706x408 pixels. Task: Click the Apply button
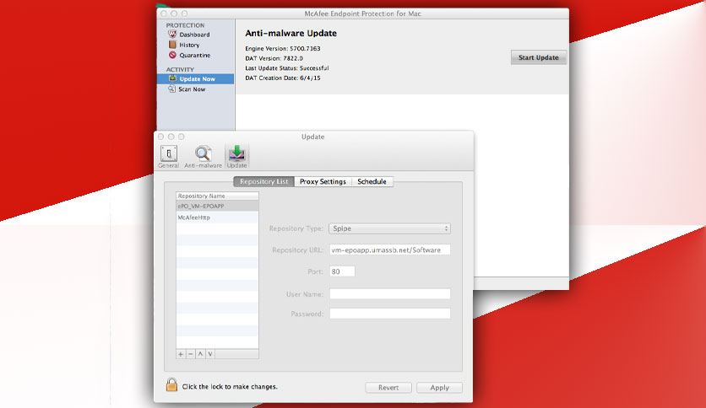point(439,387)
